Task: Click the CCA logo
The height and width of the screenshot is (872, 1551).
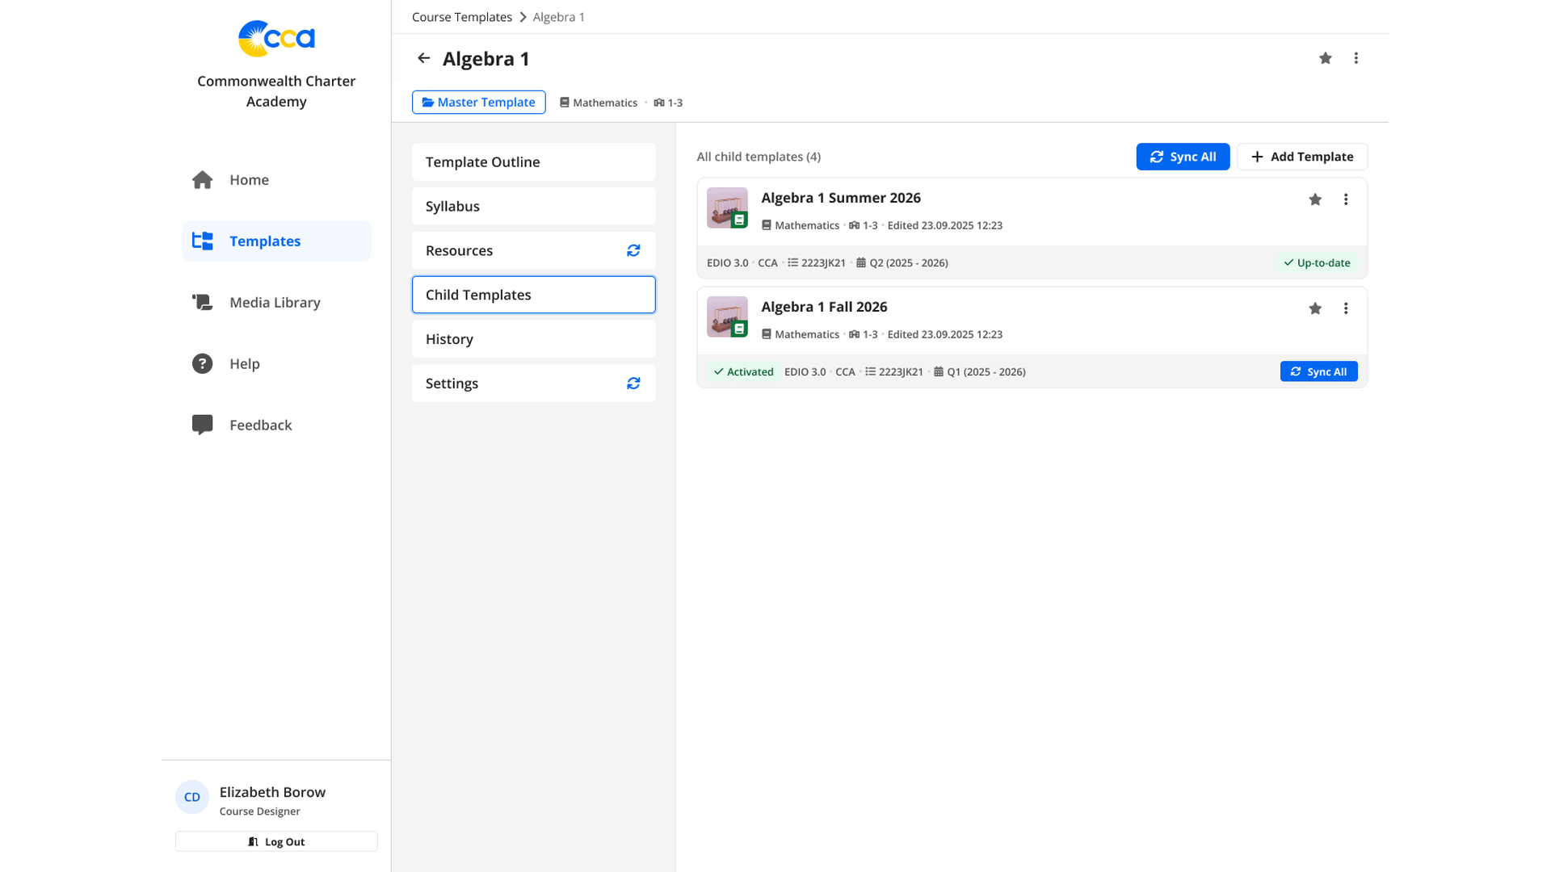Action: (276, 38)
